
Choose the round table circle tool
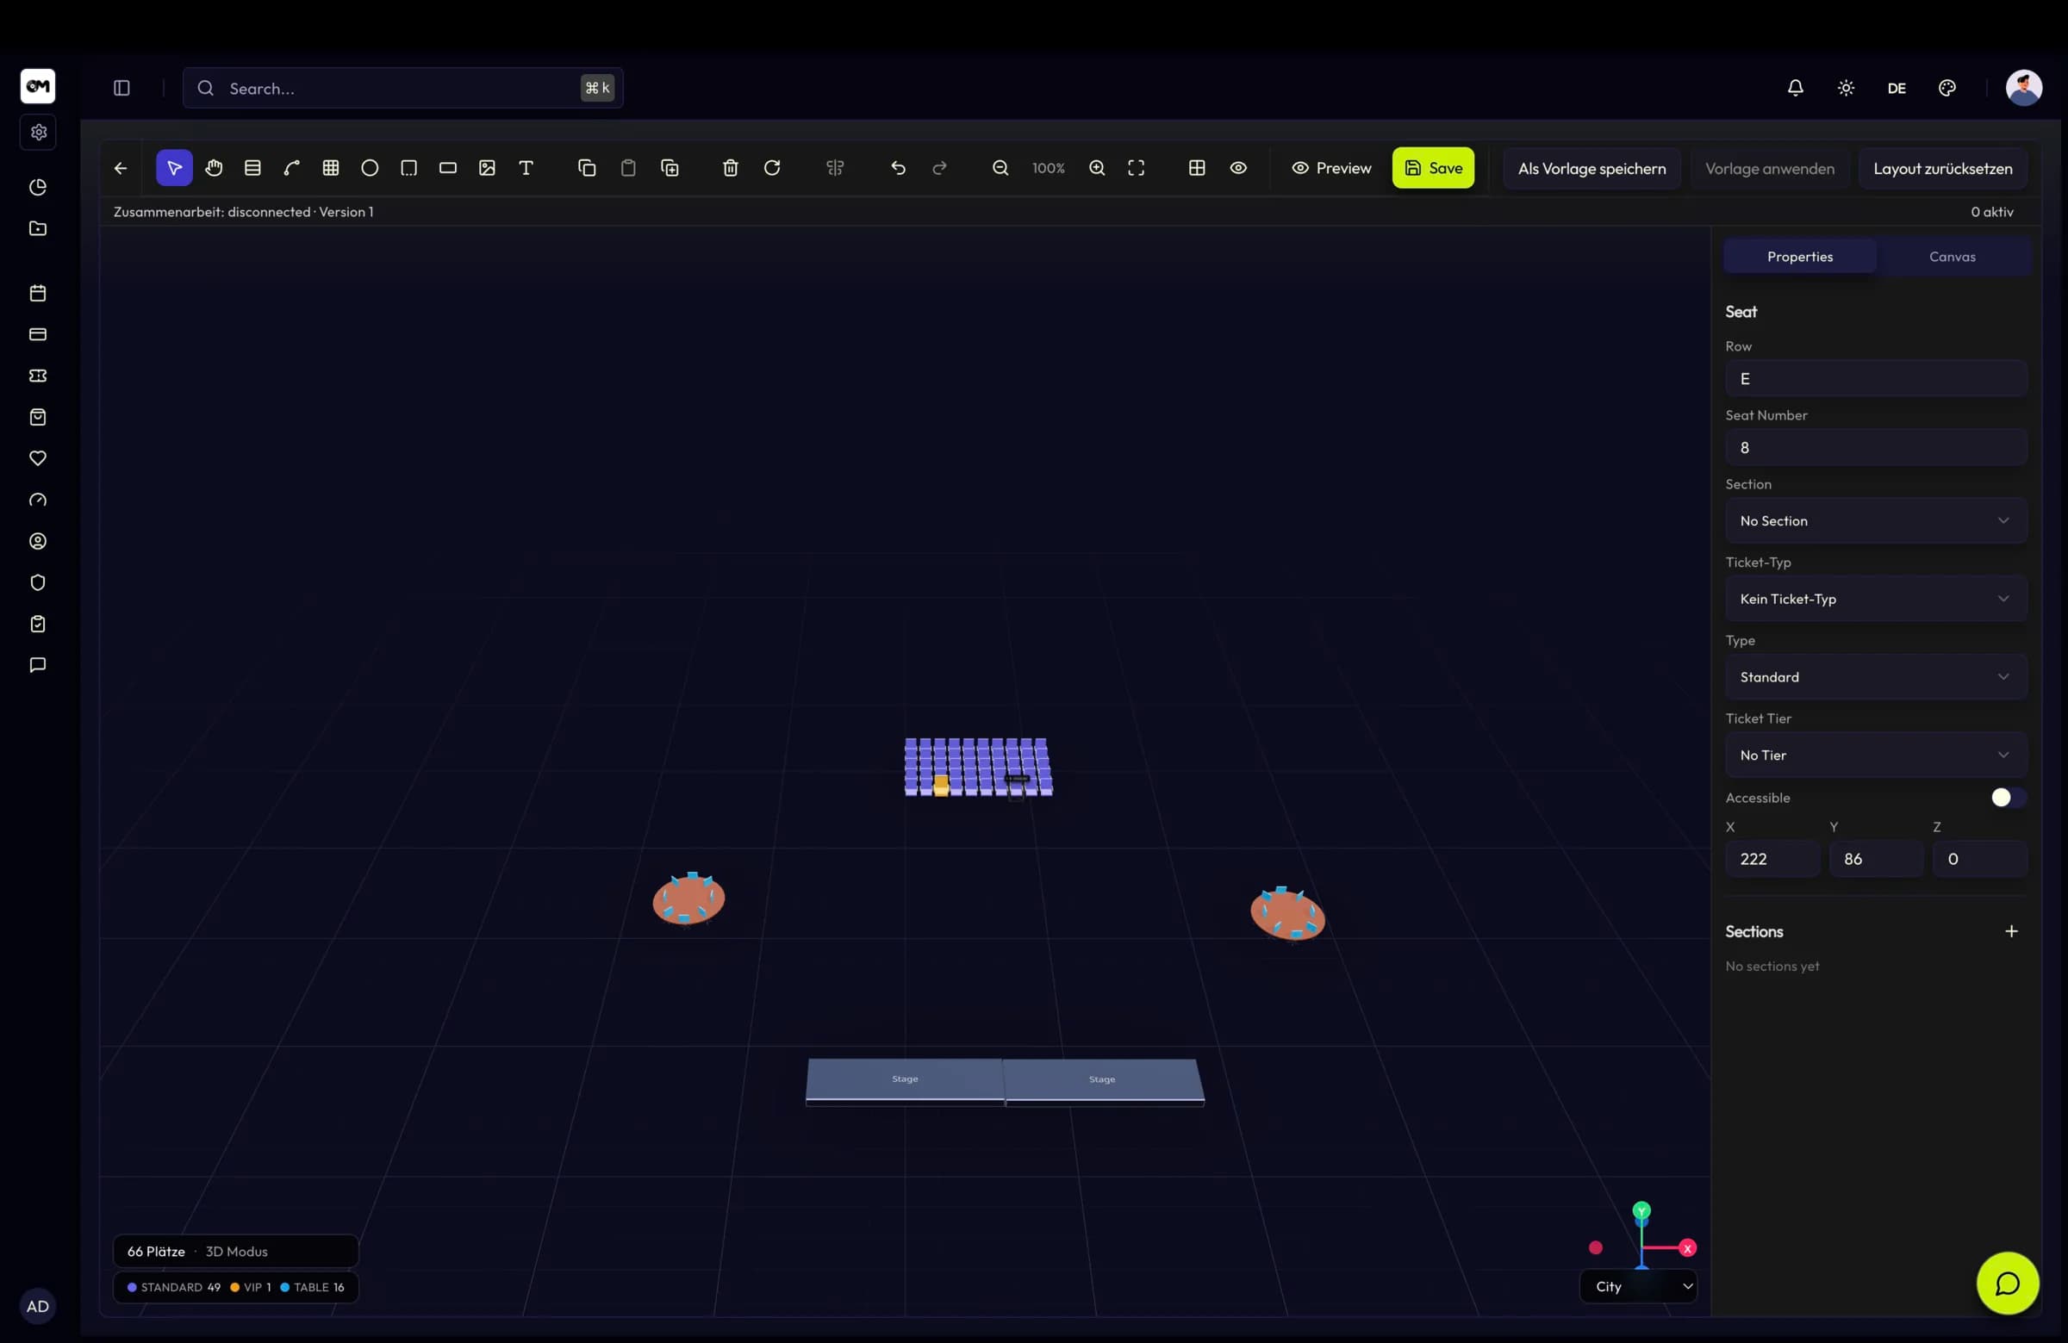371,168
